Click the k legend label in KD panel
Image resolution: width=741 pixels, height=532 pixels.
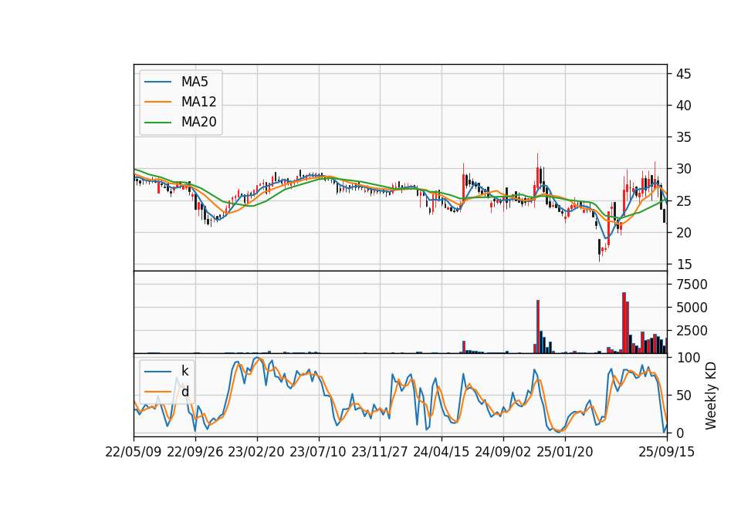pyautogui.click(x=184, y=371)
